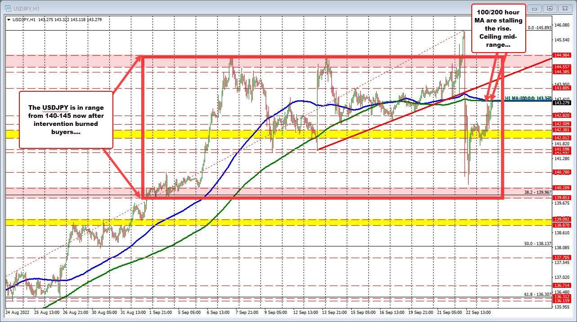Minimize the USDJPY chart window
577x322 pixels.
tap(535, 8)
